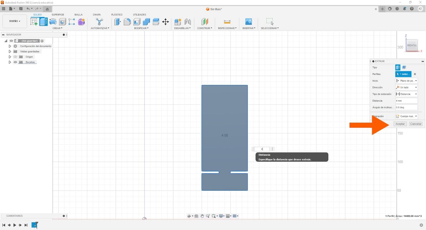This screenshot has width=426, height=230.
Task: Clear the Perfiles selection
Action: coord(415,74)
